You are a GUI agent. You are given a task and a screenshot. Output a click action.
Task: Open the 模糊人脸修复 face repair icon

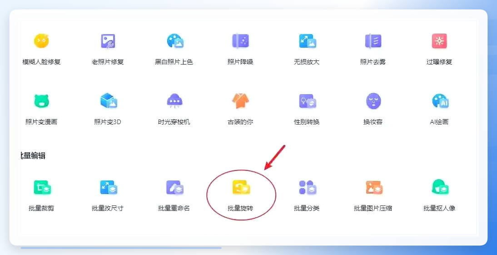point(41,41)
